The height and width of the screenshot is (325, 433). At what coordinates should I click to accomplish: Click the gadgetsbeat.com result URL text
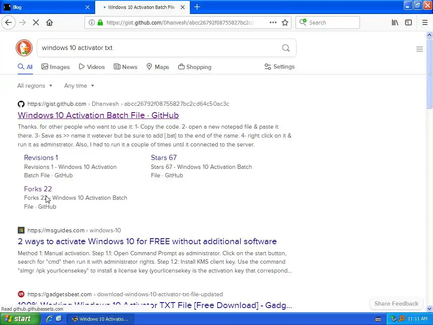(x=125, y=294)
